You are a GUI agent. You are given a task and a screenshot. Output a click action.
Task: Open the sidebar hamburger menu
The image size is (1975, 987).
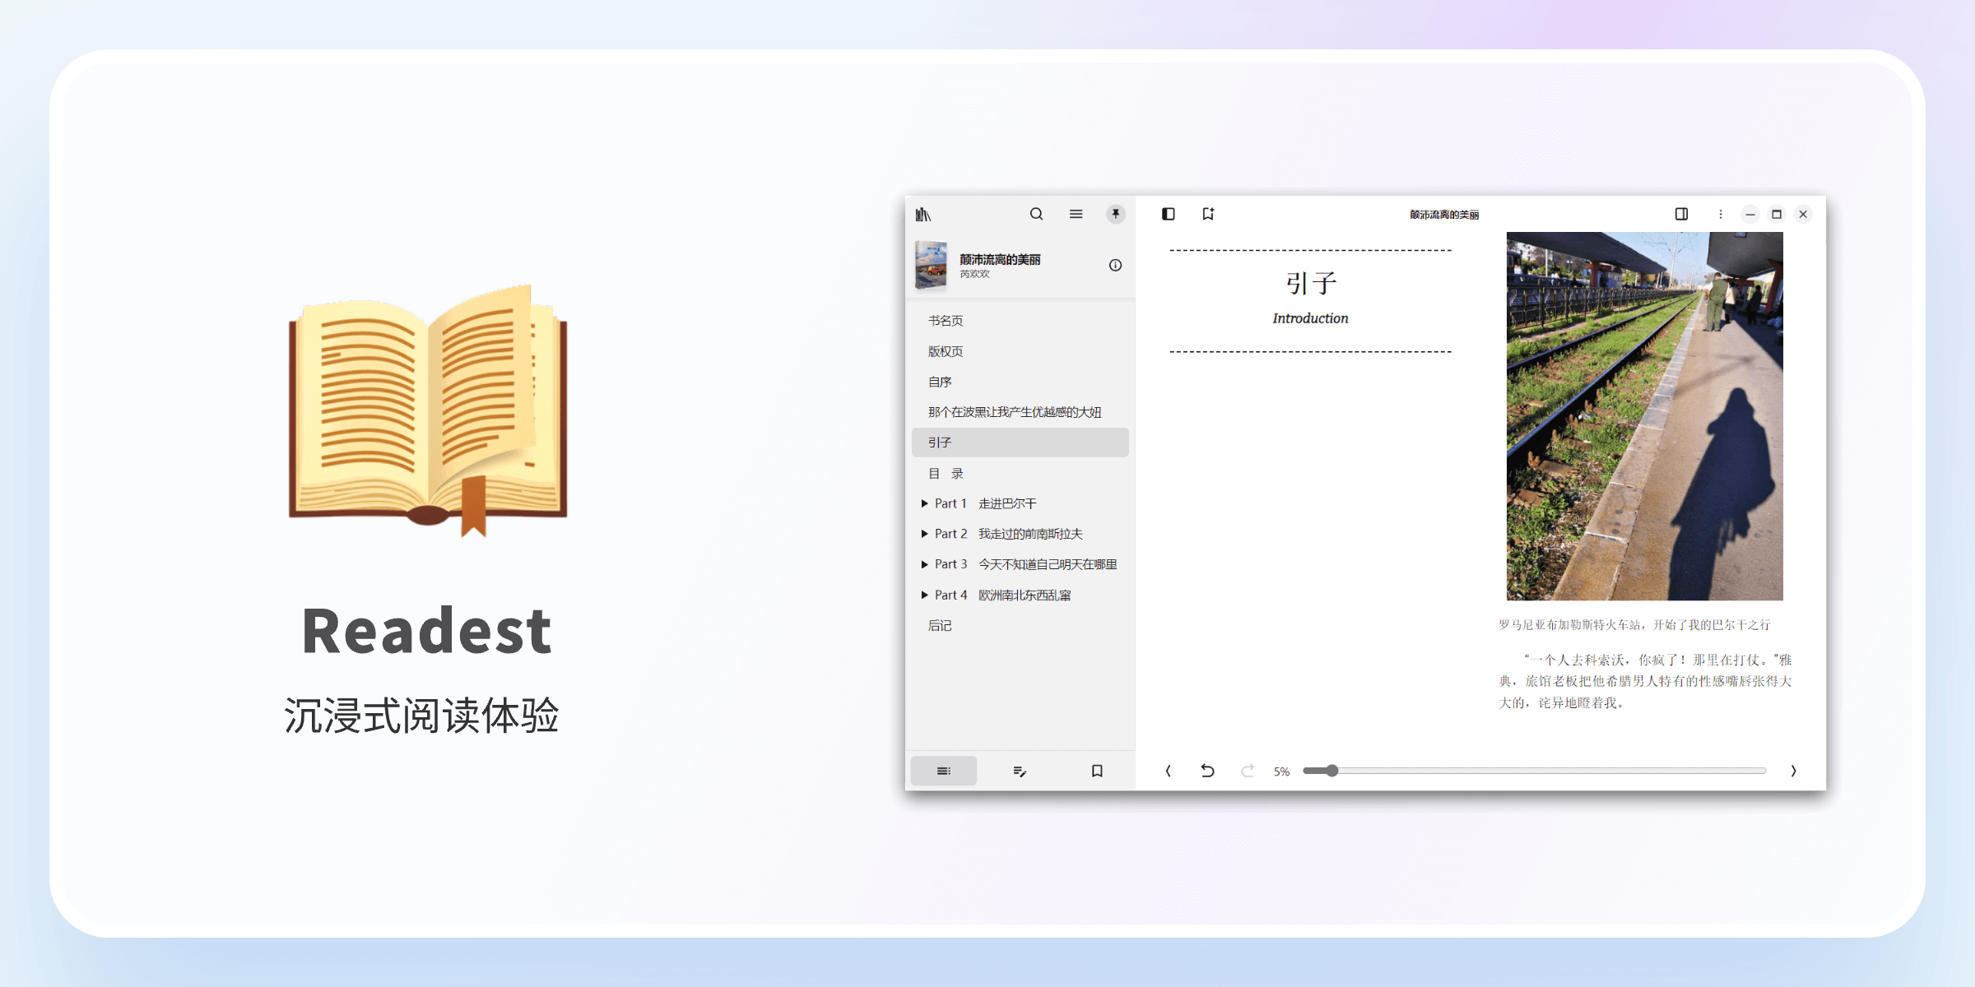(x=1076, y=214)
